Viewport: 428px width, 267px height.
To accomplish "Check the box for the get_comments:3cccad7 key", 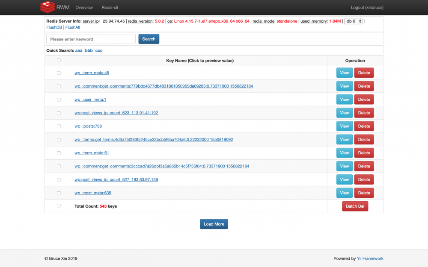I will tap(59, 166).
